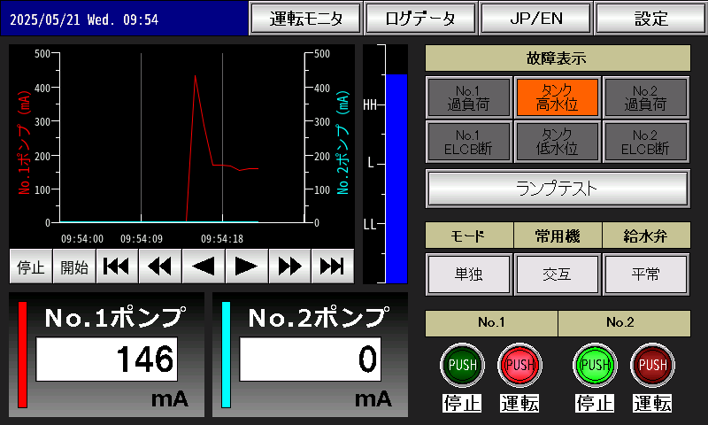Select the タンク低水位 fault indicator
The height and width of the screenshot is (425, 708).
coord(557,142)
